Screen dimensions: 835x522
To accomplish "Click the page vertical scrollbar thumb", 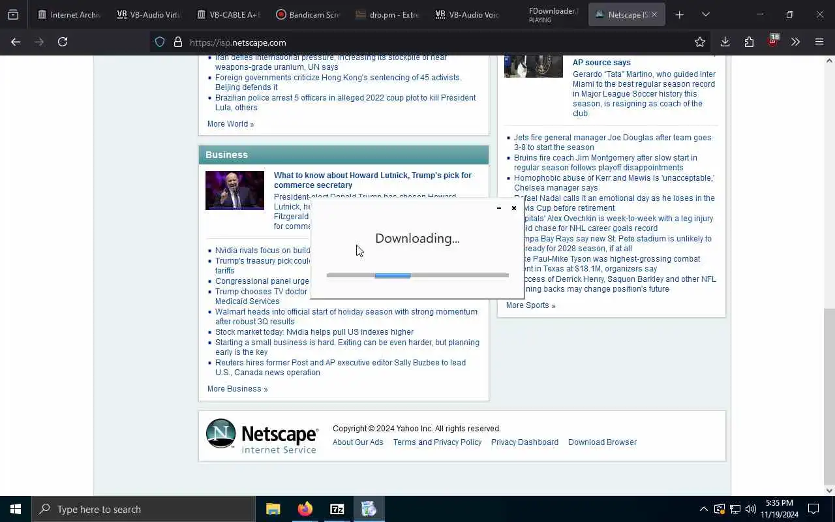I will [829, 396].
